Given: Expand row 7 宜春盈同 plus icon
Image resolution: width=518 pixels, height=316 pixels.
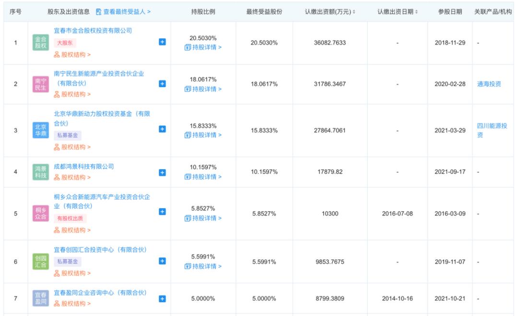Looking at the screenshot, I should click(162, 299).
